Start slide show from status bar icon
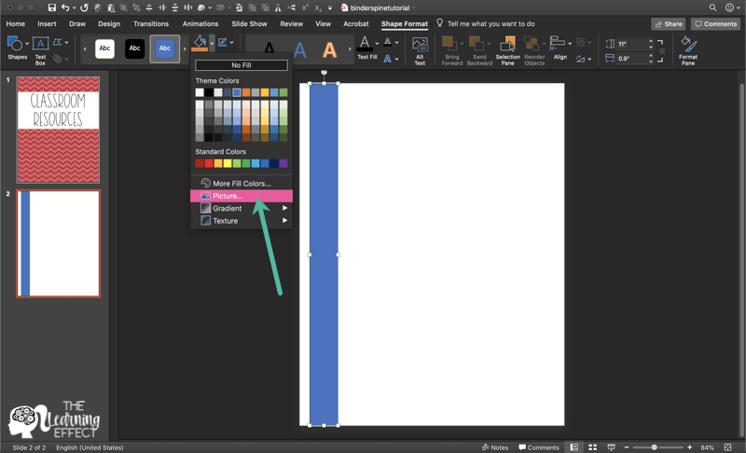The height and width of the screenshot is (453, 746). coord(612,447)
